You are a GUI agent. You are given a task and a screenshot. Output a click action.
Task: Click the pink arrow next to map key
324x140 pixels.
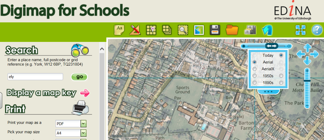point(85,93)
